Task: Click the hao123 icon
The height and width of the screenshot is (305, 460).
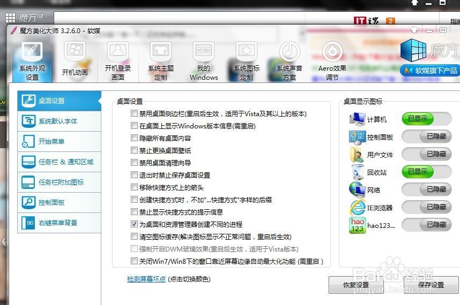Action: [x=357, y=225]
